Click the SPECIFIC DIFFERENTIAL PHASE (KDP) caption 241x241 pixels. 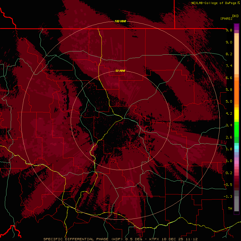coord(84,239)
